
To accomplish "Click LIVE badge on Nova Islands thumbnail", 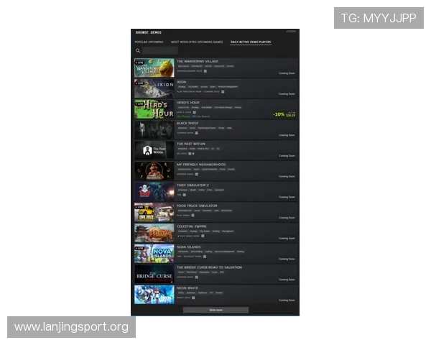I will 139,248.
